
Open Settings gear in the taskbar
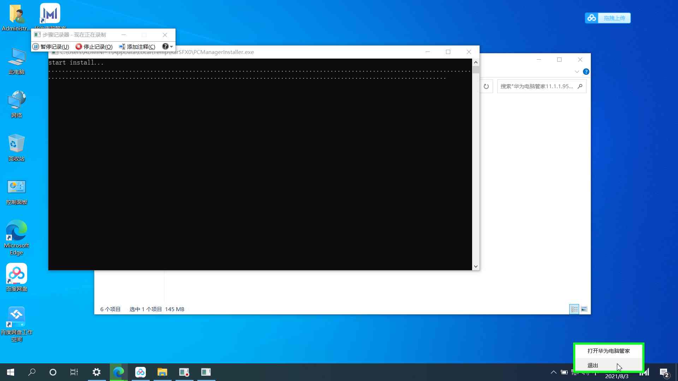pos(96,372)
